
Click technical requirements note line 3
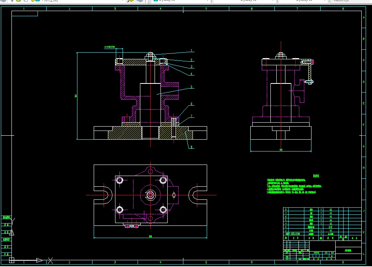pos(294,186)
